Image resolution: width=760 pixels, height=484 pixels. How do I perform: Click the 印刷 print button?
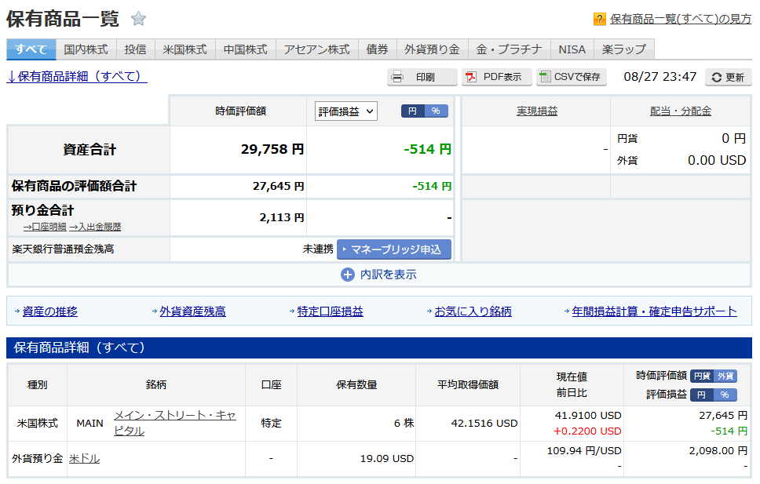coord(422,77)
